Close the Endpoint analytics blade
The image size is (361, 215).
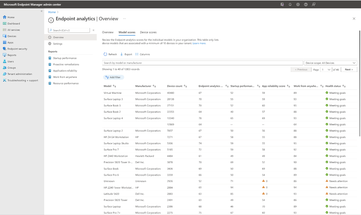click(x=354, y=19)
